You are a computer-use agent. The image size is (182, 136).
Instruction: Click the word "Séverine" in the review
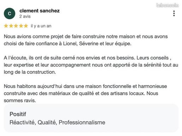point(89,44)
